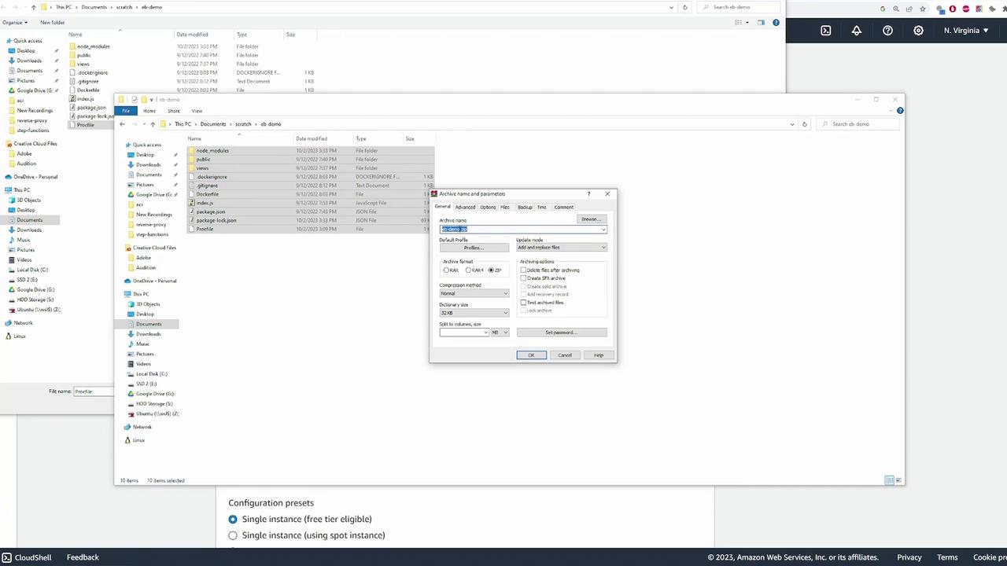The height and width of the screenshot is (566, 1007).
Task: Click Help in the archive dialog
Action: [x=599, y=355]
